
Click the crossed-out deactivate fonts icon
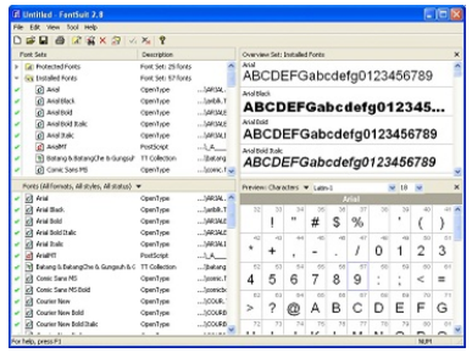click(146, 40)
